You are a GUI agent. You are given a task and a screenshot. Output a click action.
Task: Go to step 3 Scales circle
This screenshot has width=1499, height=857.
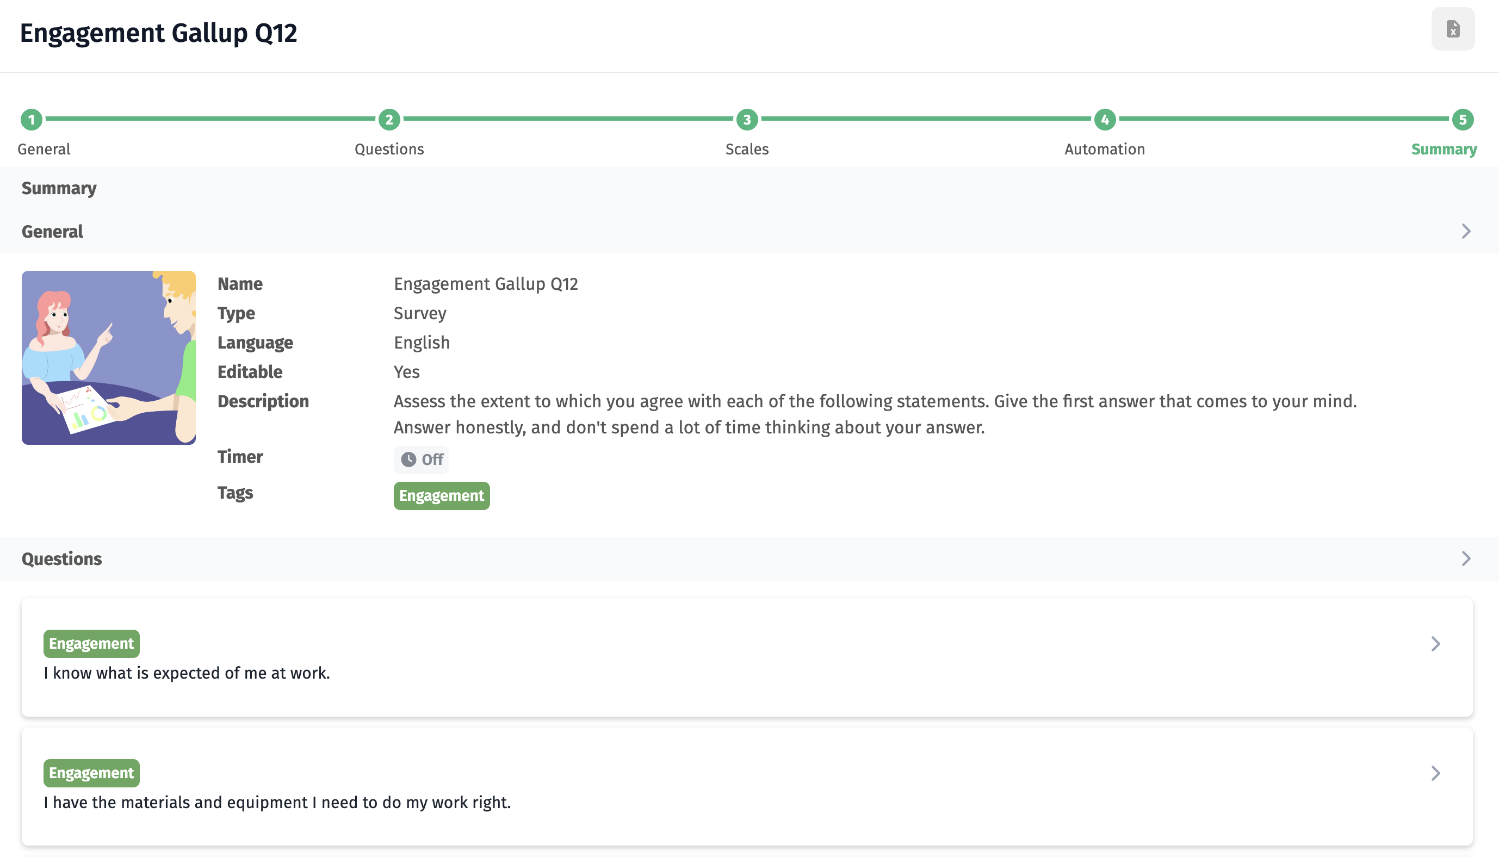(747, 120)
